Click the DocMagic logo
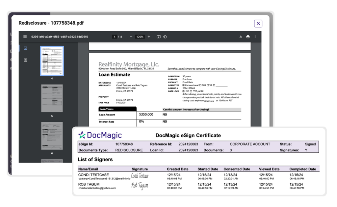 pyautogui.click(x=100, y=135)
